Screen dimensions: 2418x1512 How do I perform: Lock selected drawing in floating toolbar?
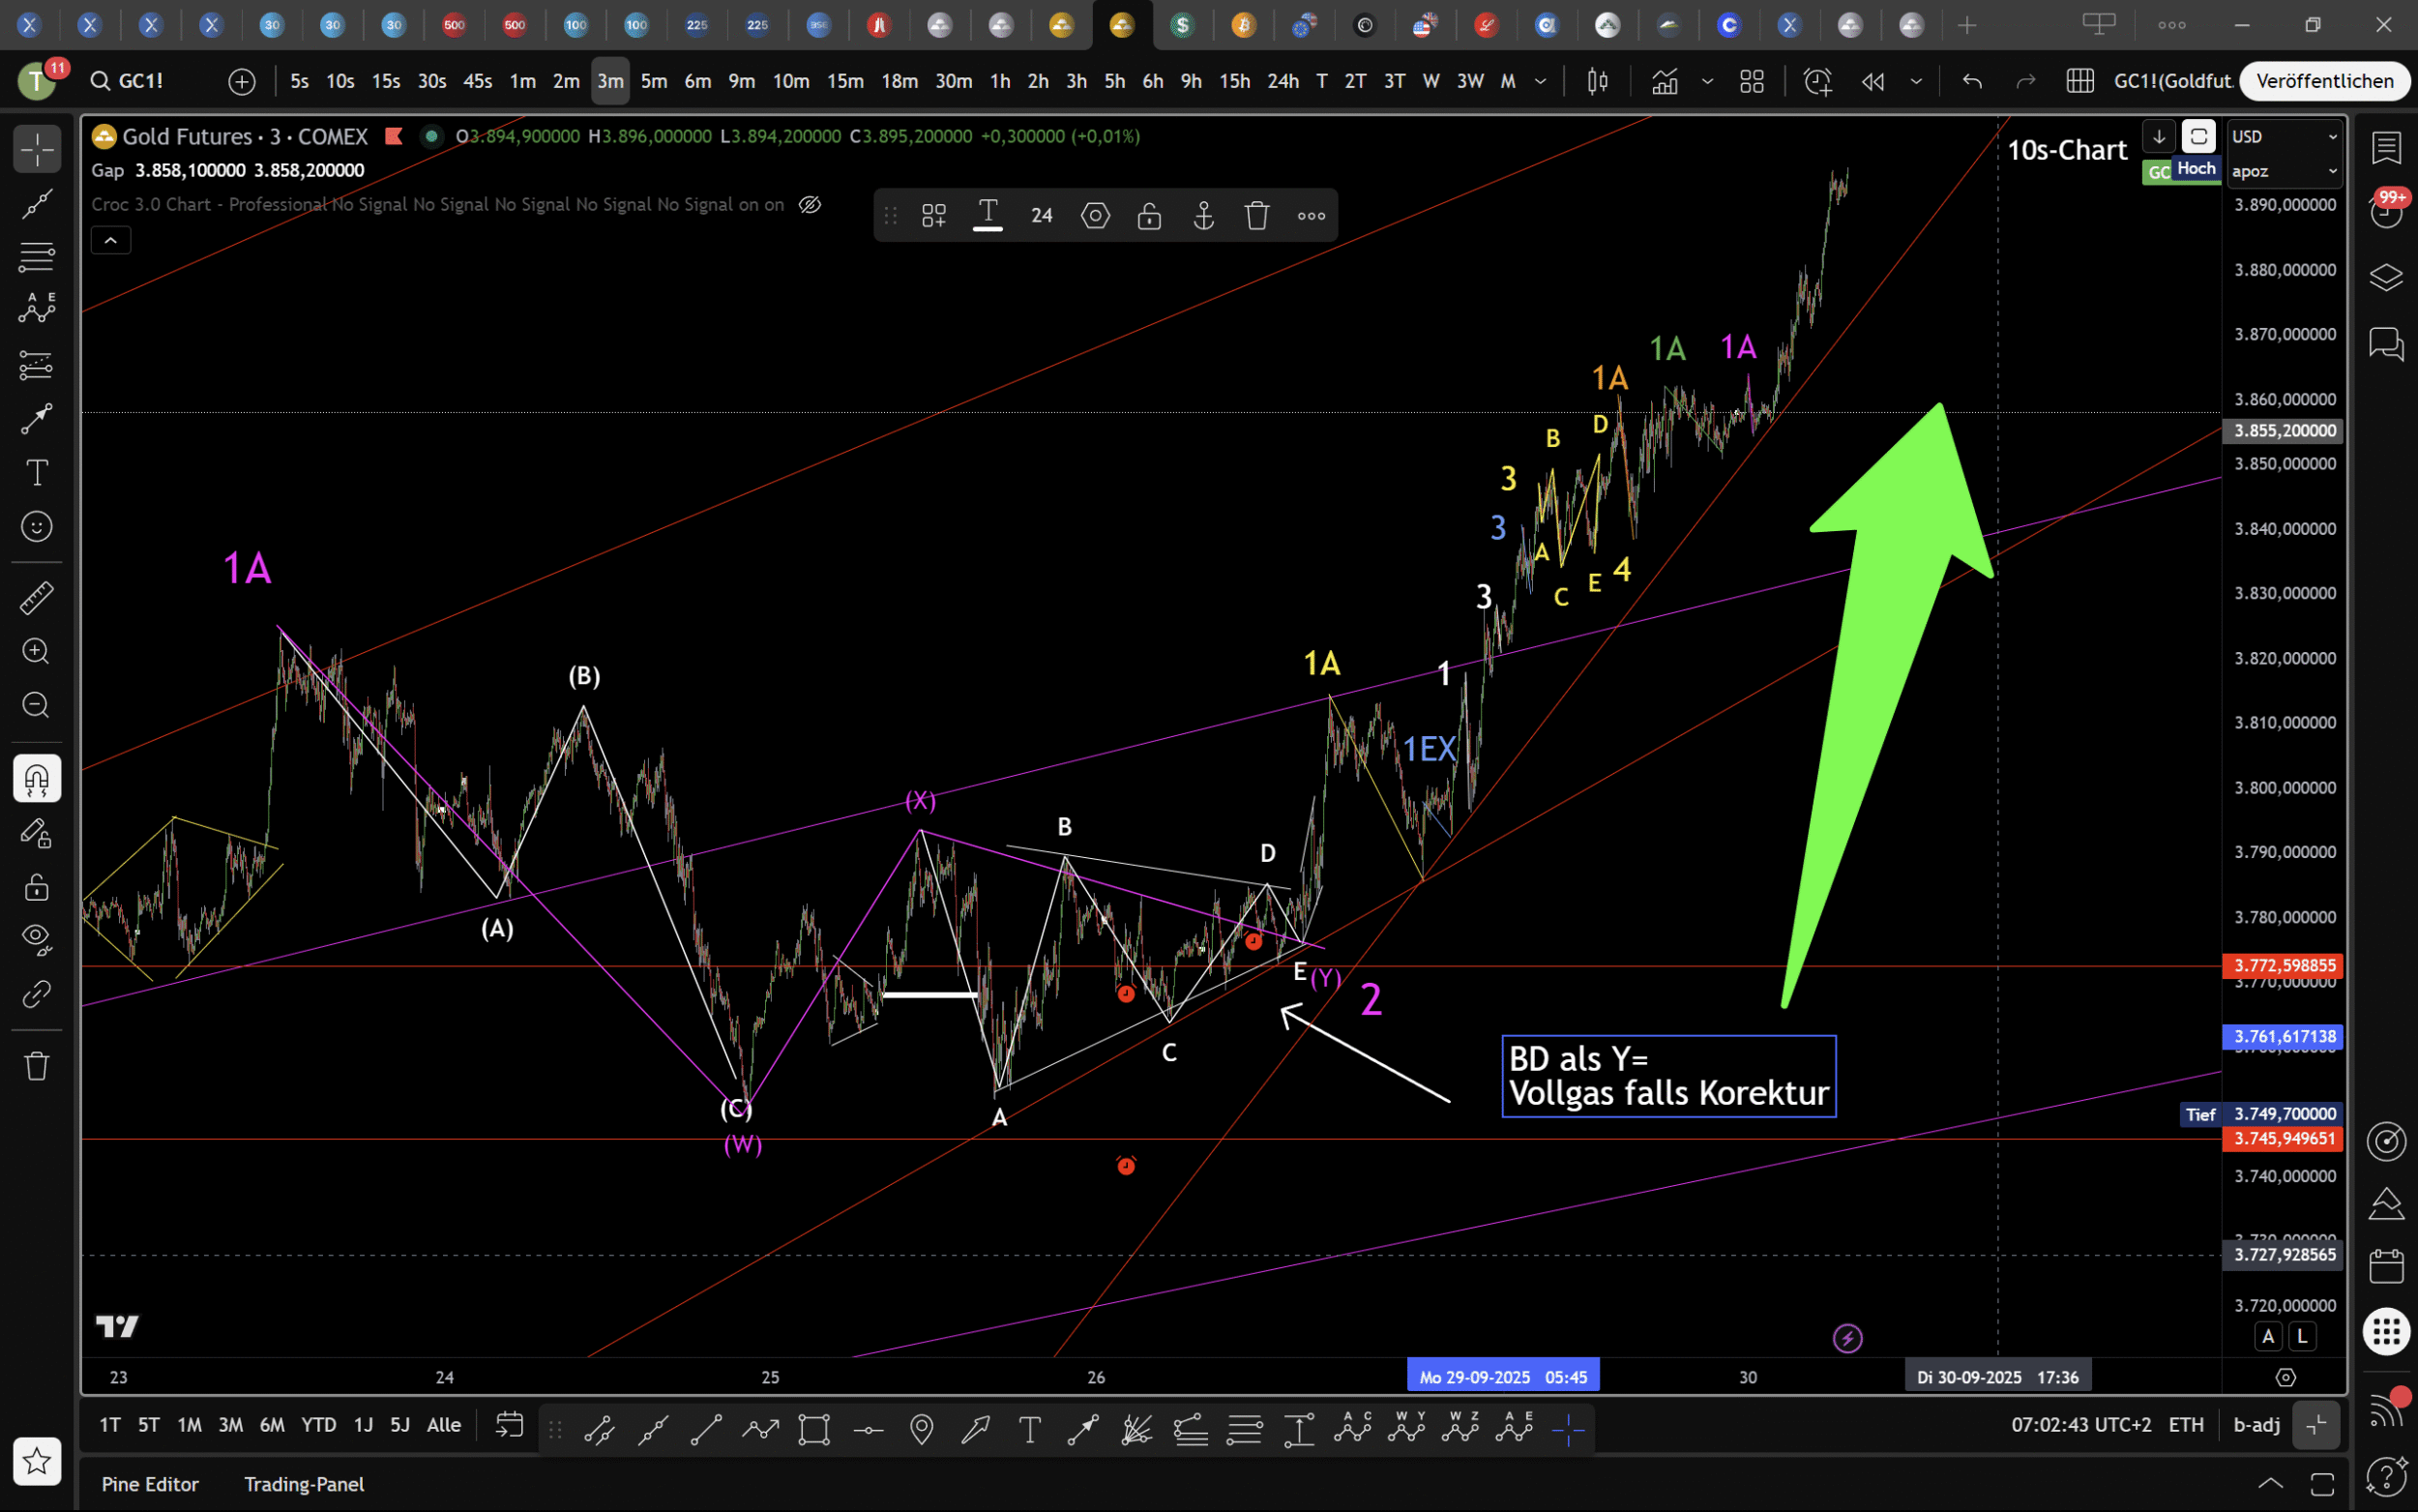[1148, 215]
